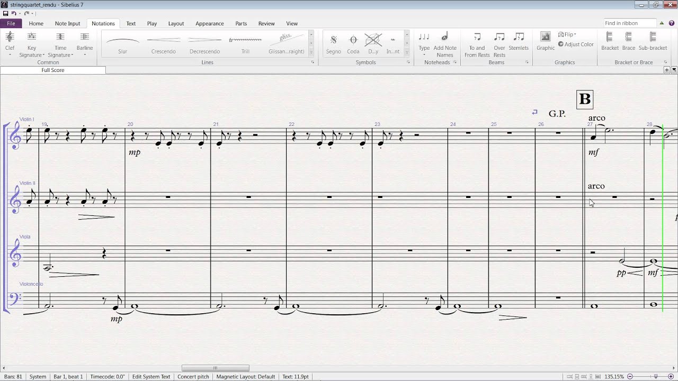The width and height of the screenshot is (678, 381).
Task: Open the Key Signature gallery
Action: coord(32,44)
